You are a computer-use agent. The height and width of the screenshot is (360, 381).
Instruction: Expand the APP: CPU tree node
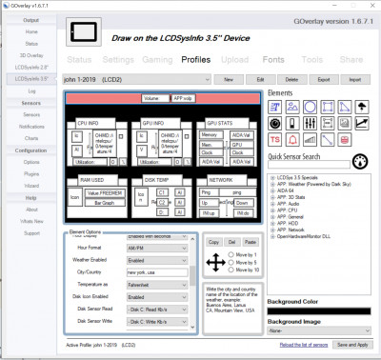click(272, 210)
